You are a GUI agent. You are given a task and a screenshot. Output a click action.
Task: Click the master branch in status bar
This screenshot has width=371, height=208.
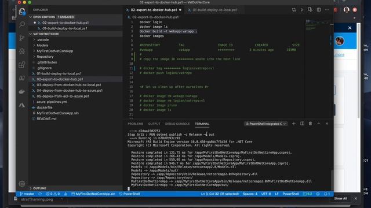(27, 194)
